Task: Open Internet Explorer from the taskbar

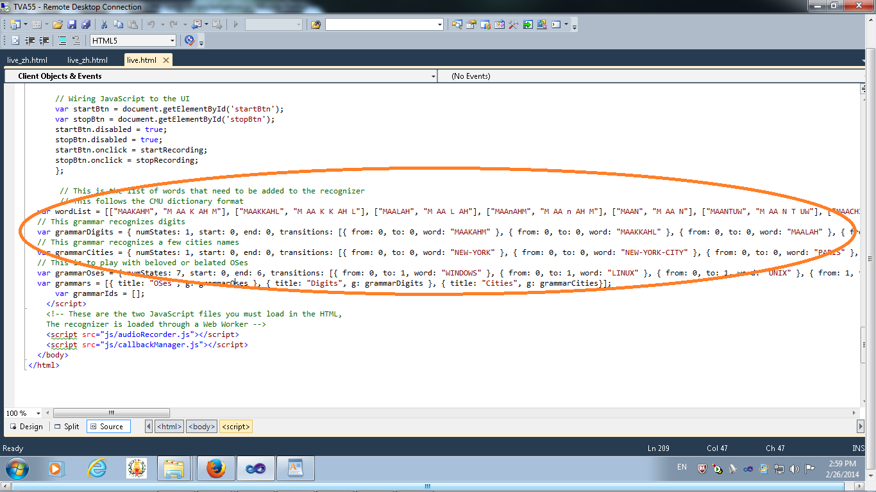Action: (97, 470)
